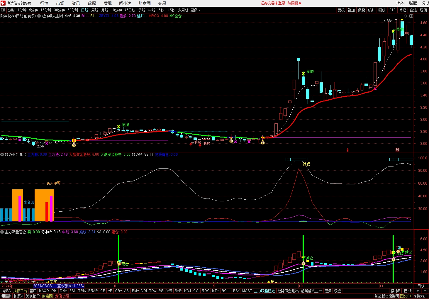Screen dimensions: 429x299
Task: Select 日线 daily period tab
Action: click(x=85, y=10)
